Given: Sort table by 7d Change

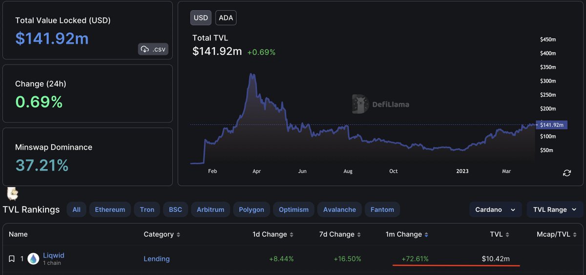Looking at the screenshot, I should 340,235.
